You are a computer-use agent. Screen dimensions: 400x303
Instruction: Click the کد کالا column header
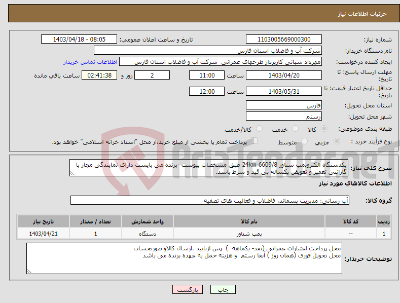351,221
